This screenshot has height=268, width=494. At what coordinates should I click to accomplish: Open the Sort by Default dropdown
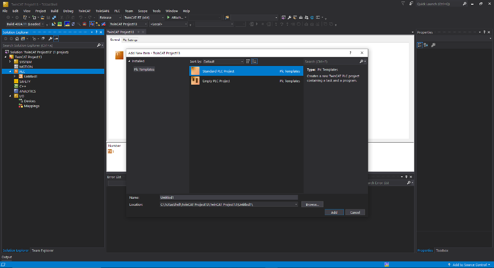pos(223,61)
